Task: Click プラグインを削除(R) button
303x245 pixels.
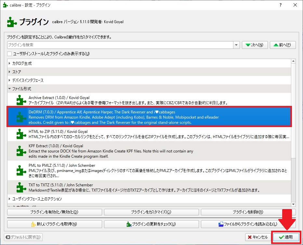Action: 248,212
